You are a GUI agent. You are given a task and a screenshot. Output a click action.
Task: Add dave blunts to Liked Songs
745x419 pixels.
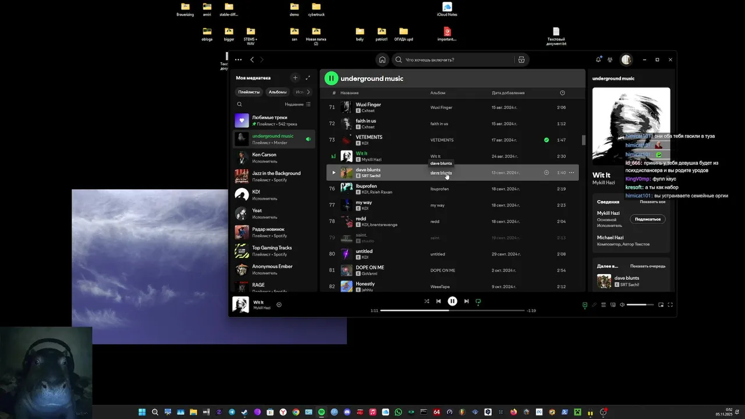[547, 172]
